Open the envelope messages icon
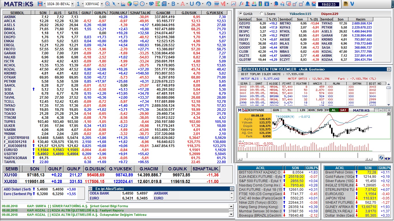394x221 pixels. 314,4
